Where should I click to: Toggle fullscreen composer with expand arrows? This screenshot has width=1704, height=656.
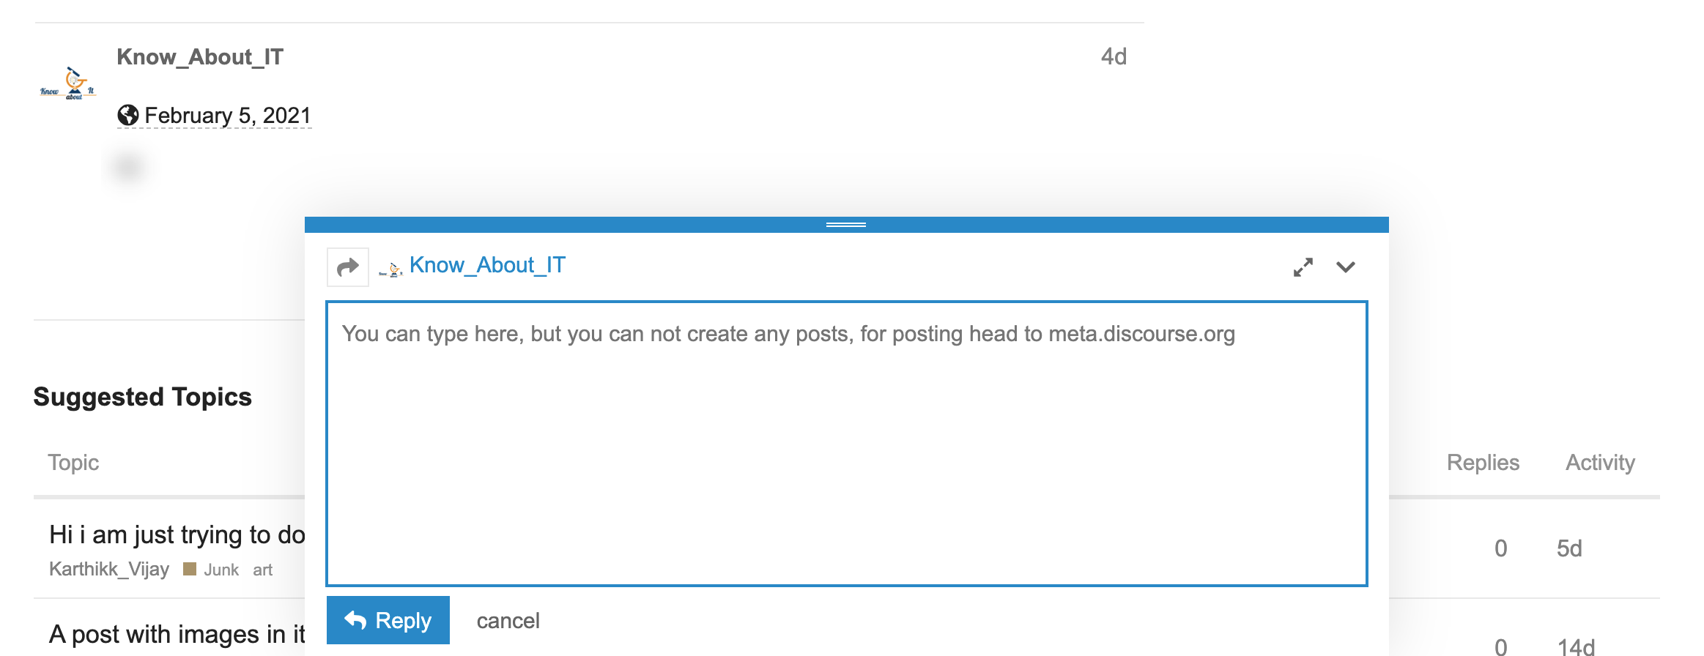[x=1303, y=267]
